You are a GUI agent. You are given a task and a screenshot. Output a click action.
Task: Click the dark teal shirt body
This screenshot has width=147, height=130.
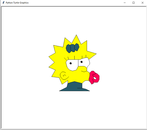tap(74, 87)
